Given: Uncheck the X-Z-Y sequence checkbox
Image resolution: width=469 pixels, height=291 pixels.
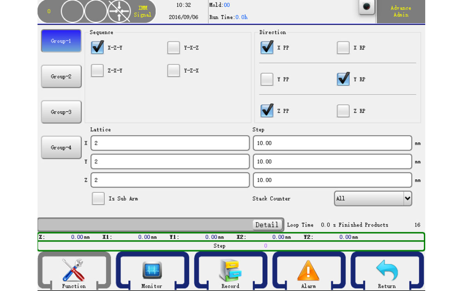Looking at the screenshot, I should (97, 48).
